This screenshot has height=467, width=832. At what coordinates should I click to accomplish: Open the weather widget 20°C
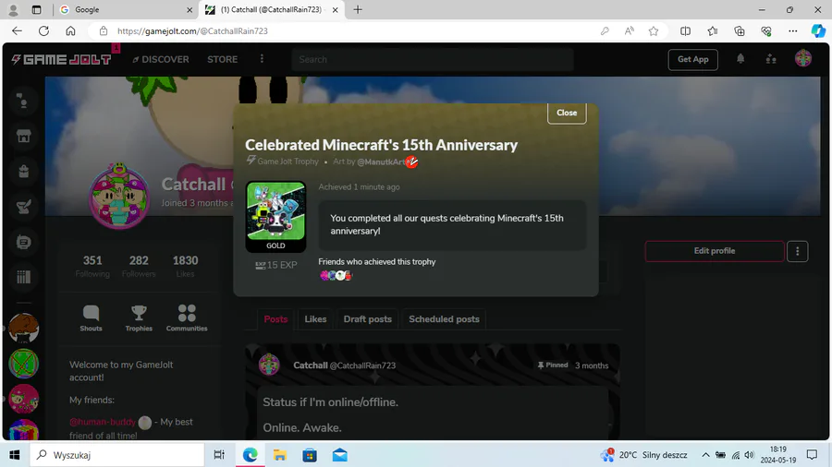click(x=643, y=455)
